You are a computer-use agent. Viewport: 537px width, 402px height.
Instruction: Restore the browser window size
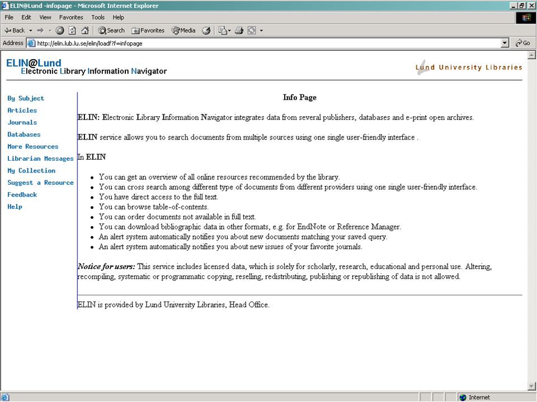(522, 6)
